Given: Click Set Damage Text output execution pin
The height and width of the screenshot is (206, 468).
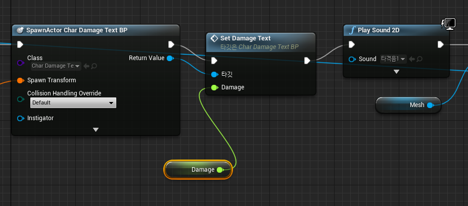Looking at the screenshot, I should (307, 61).
